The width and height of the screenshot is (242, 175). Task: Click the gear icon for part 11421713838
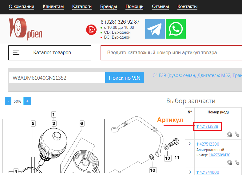coord(229,134)
